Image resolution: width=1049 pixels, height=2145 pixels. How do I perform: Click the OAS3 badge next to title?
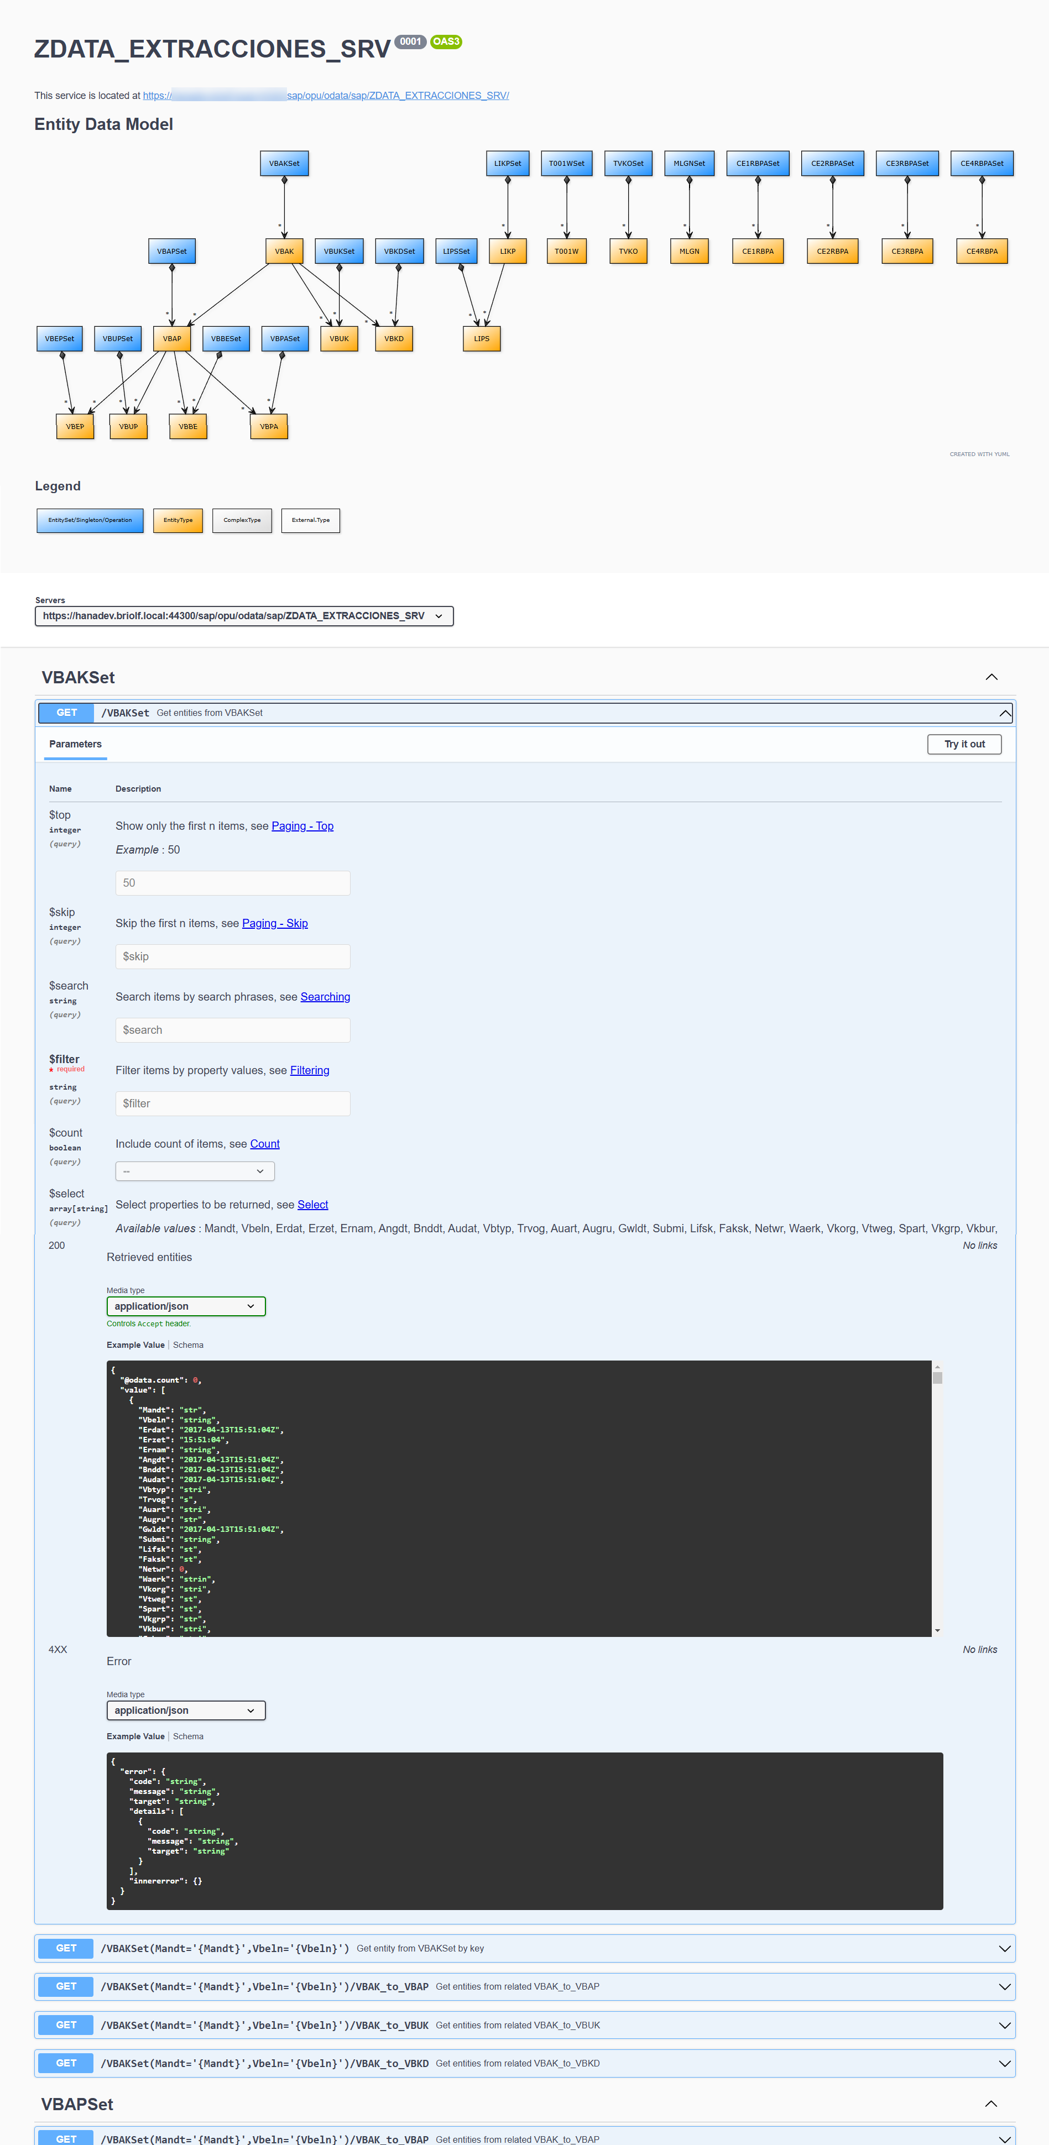pyautogui.click(x=446, y=41)
